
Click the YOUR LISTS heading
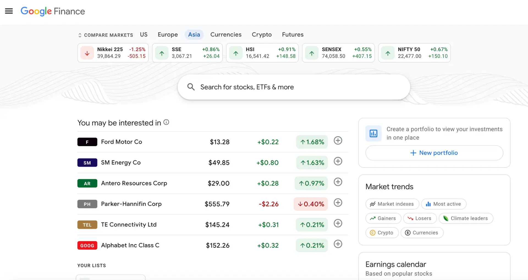pyautogui.click(x=92, y=265)
